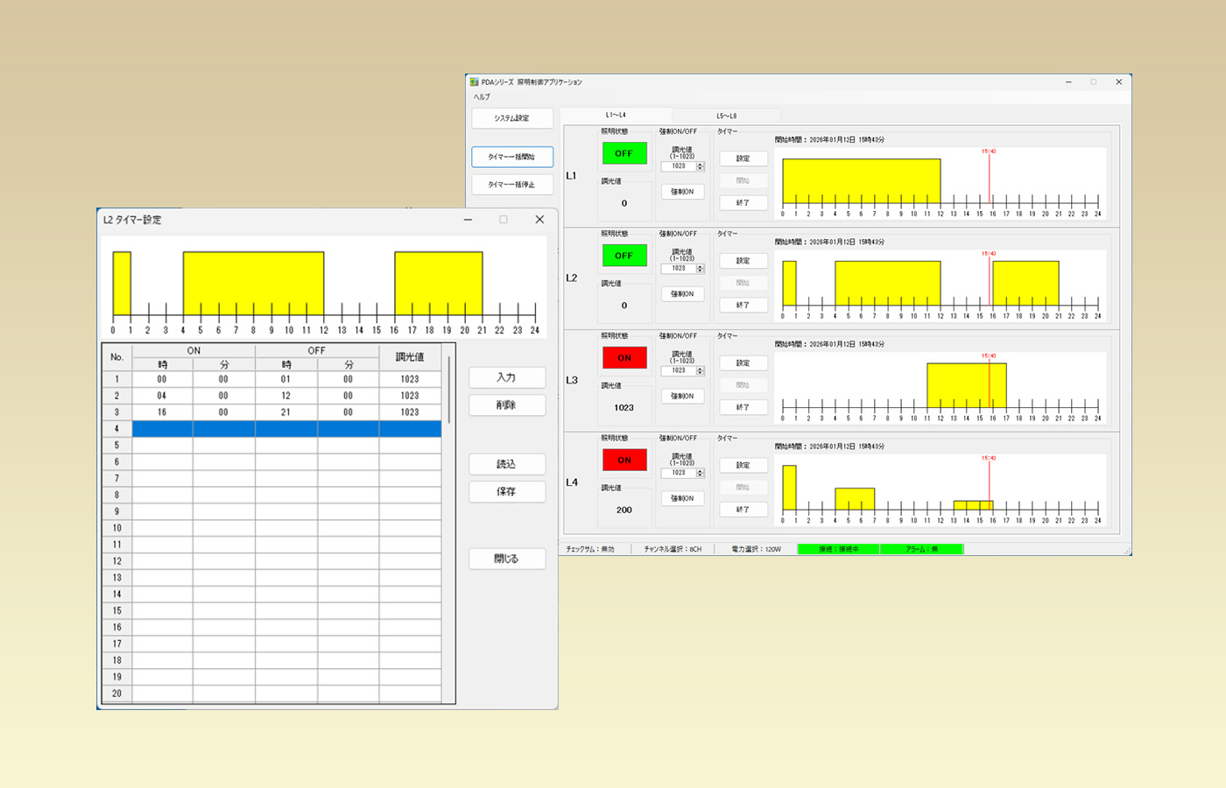Click the green OFF status indicator for L1
Image resolution: width=1226 pixels, height=788 pixels.
coord(624,153)
